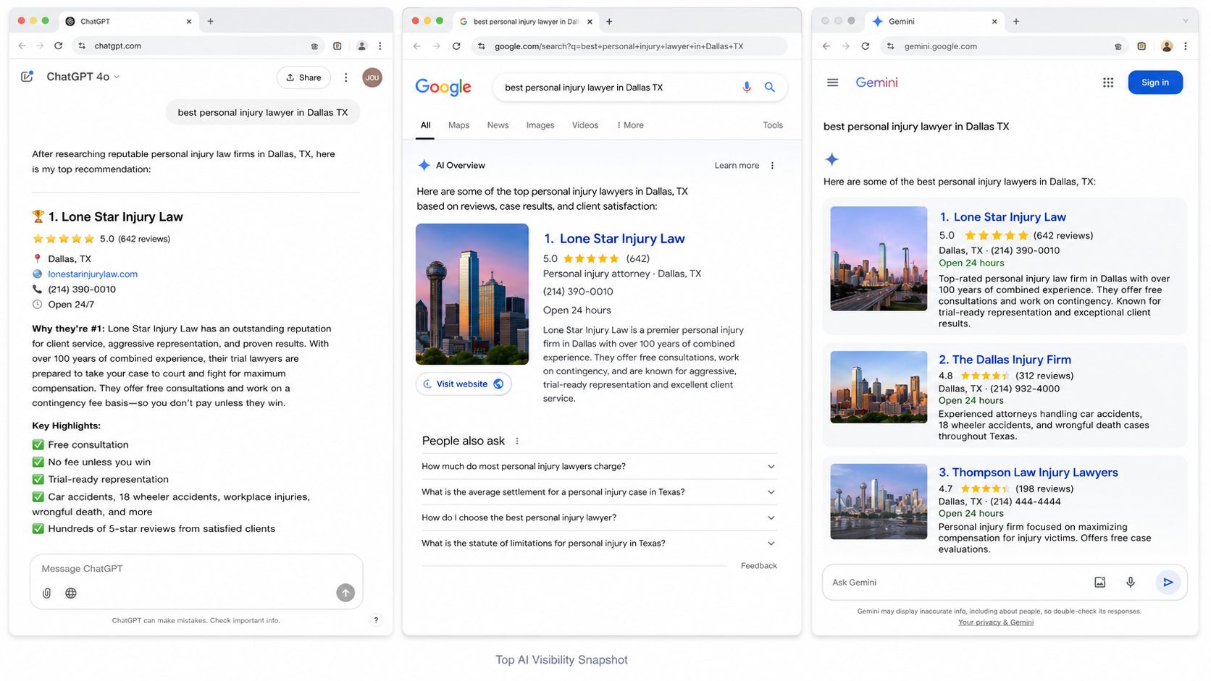Open new tab in ChatGPT browser window
1211x681 pixels.
click(x=211, y=22)
